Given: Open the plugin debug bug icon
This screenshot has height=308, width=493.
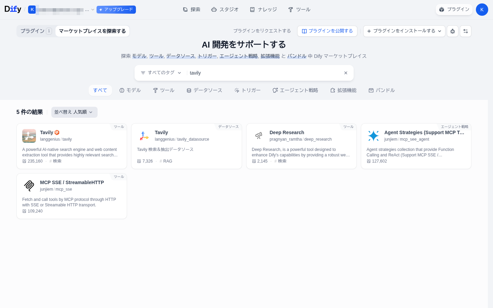Looking at the screenshot, I should pyautogui.click(x=453, y=31).
